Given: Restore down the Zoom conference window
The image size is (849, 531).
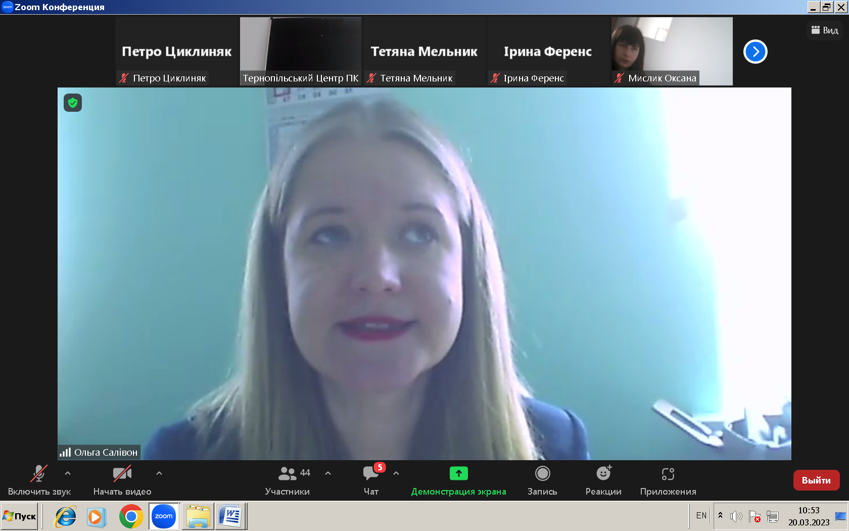Looking at the screenshot, I should tap(827, 7).
